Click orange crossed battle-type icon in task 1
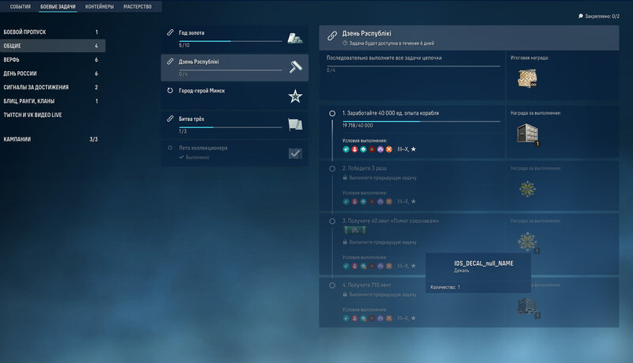Image resolution: width=633 pixels, height=363 pixels. [389, 149]
